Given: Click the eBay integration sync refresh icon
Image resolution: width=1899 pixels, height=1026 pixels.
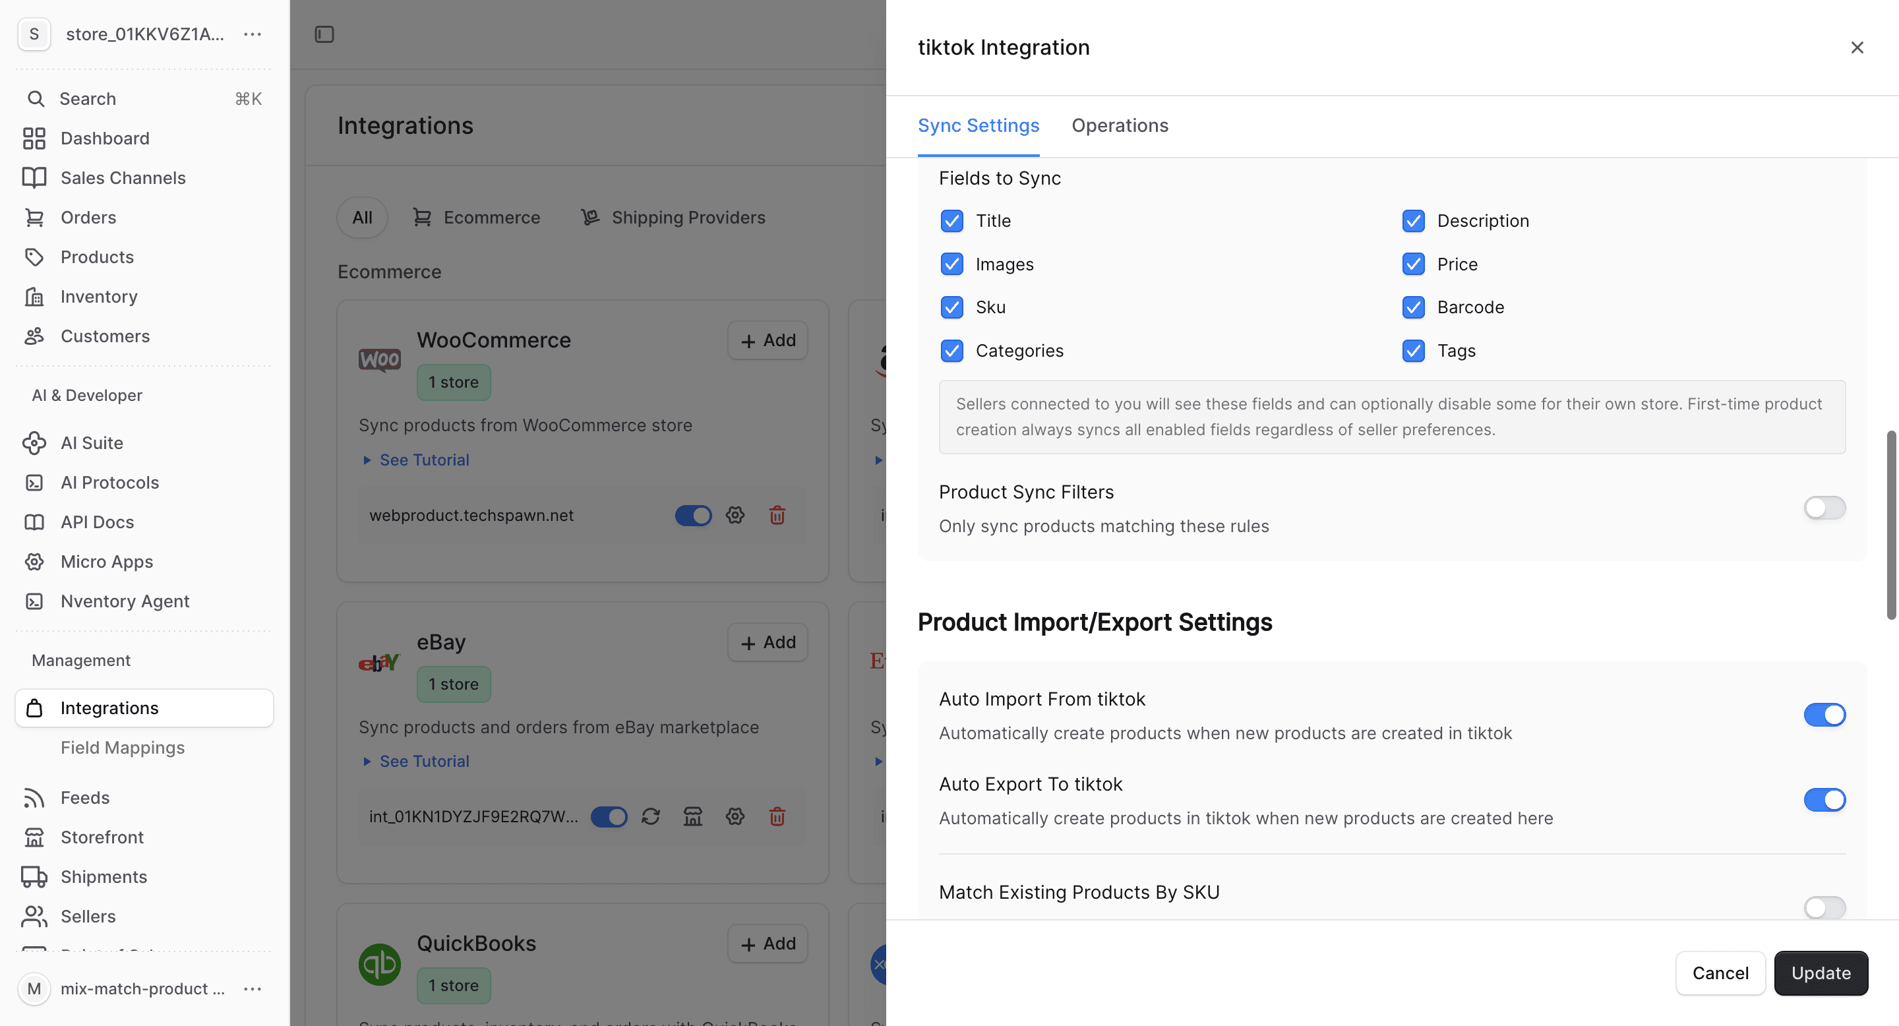Looking at the screenshot, I should [650, 817].
